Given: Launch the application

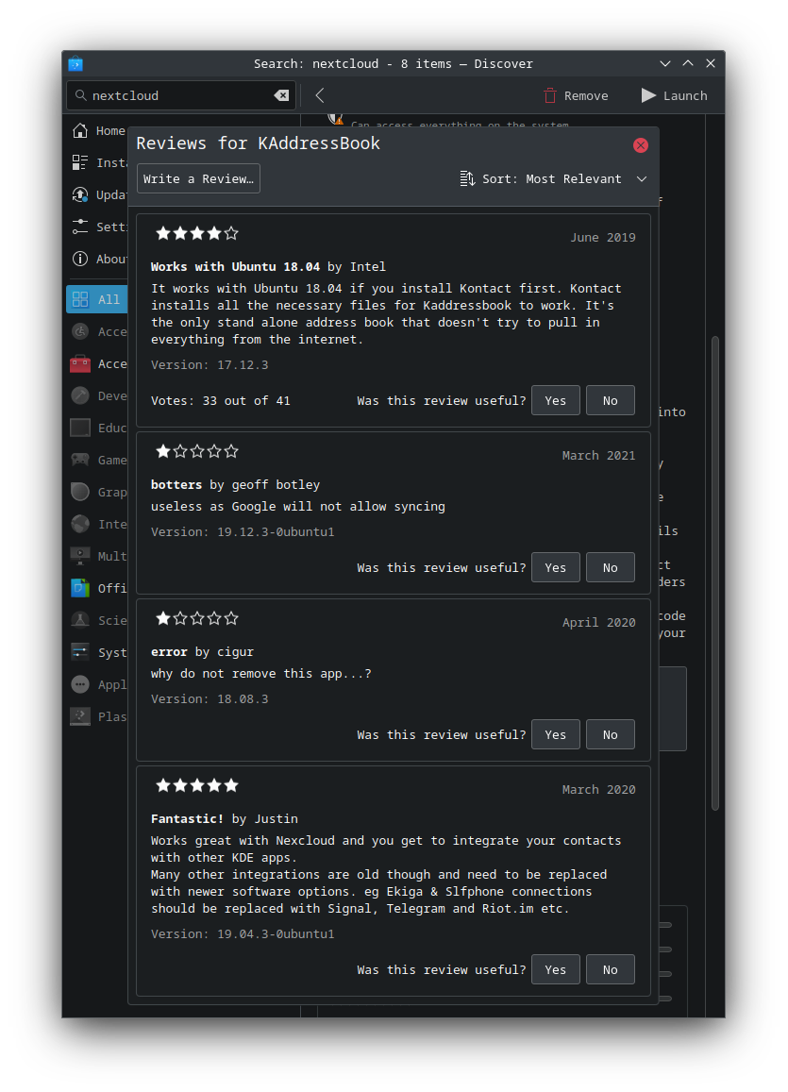Looking at the screenshot, I should tap(675, 95).
